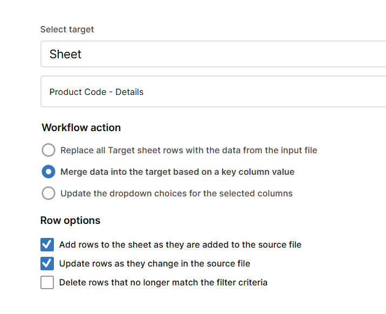The image size is (386, 314).
Task: Select Merge data into the target radio button
Action: 49,172
